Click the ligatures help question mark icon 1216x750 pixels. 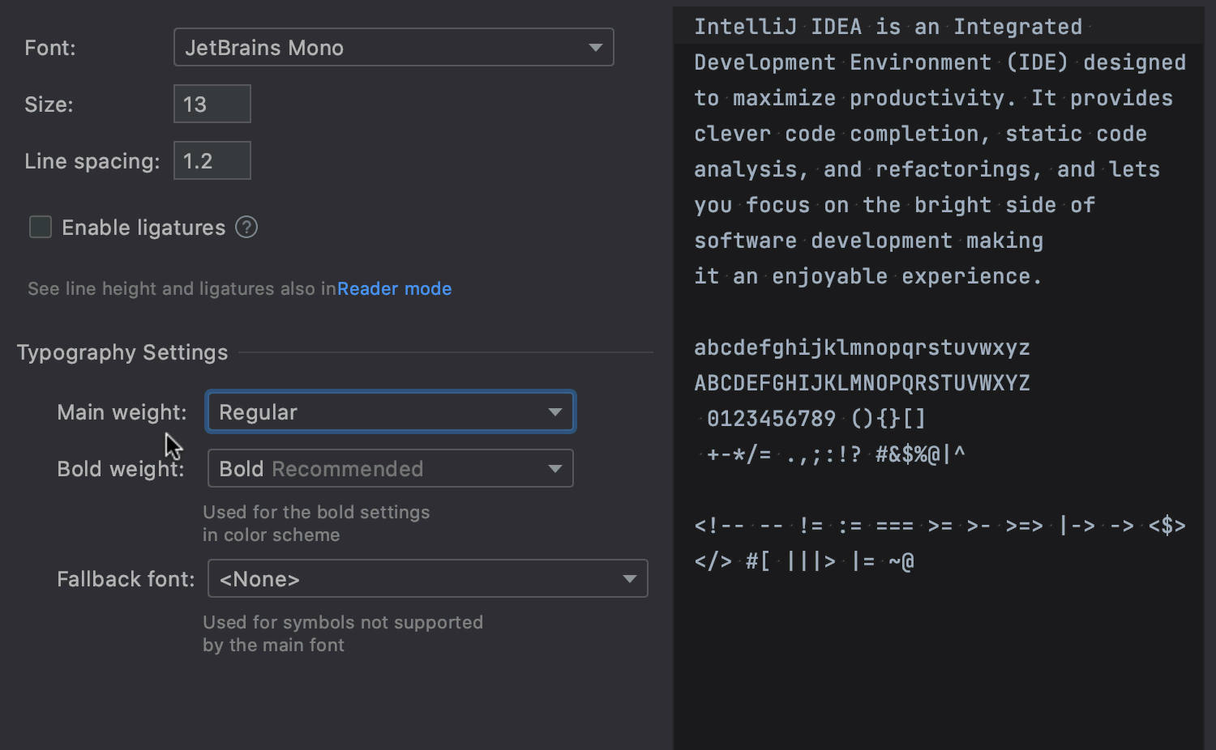point(246,228)
